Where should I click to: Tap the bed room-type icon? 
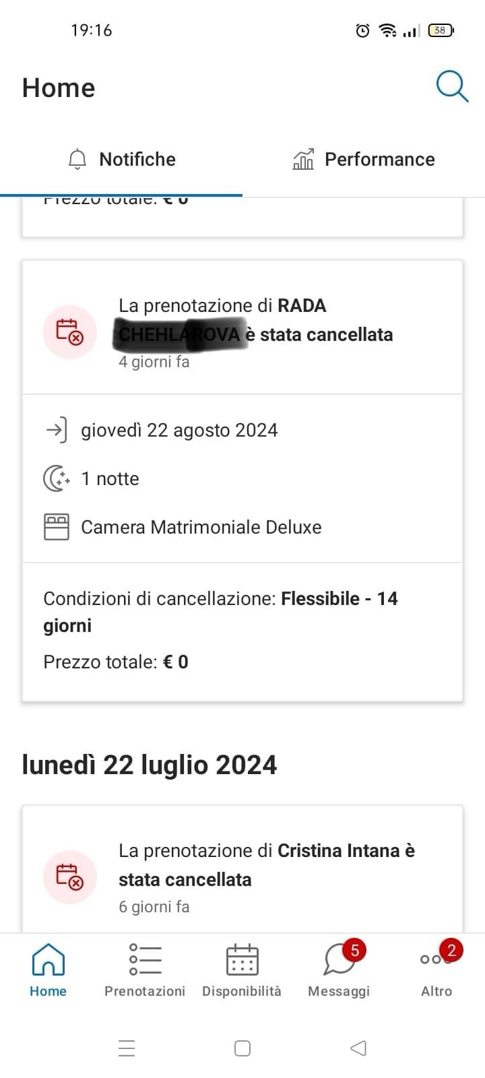pos(57,527)
